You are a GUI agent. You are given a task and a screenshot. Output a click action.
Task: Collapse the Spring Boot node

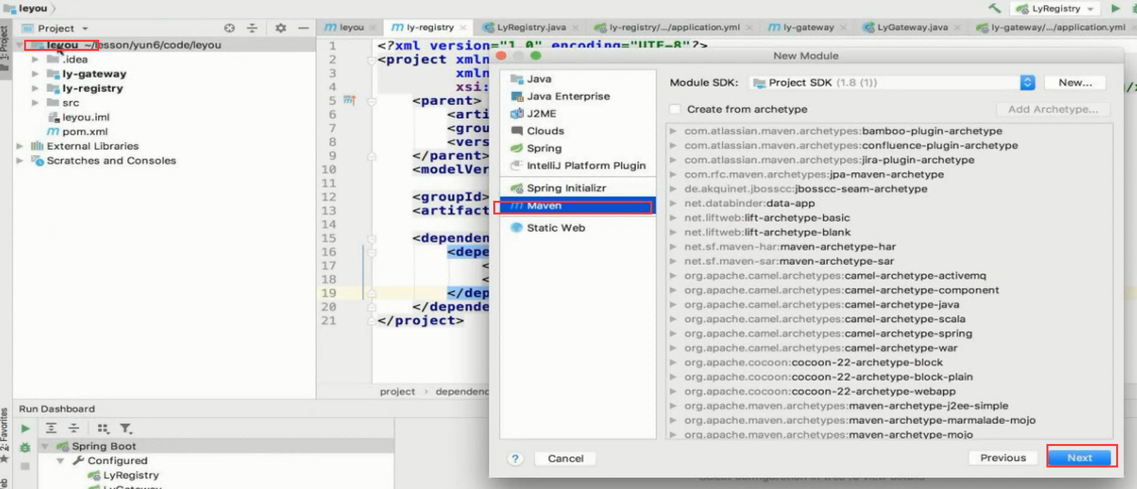coord(46,447)
